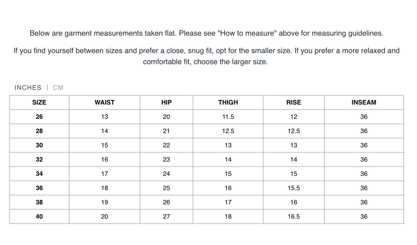Click the THIGH column header
This screenshot has height=245, width=417.
(x=228, y=102)
